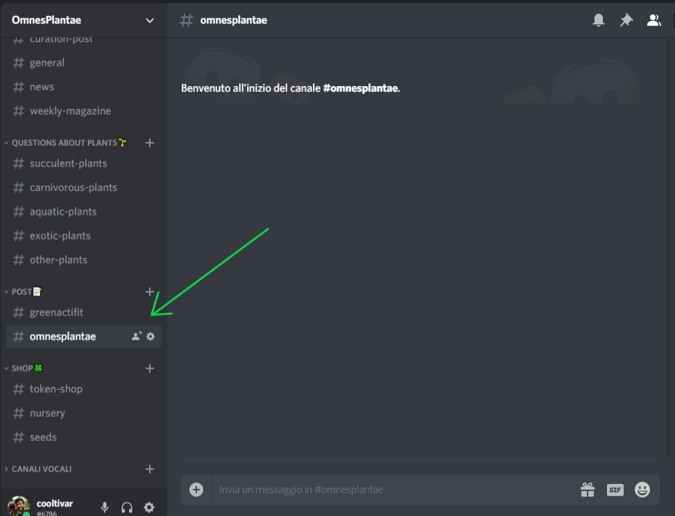Open the GIF picker

615,490
